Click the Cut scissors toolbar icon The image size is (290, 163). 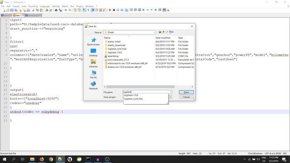[x=33, y=10]
